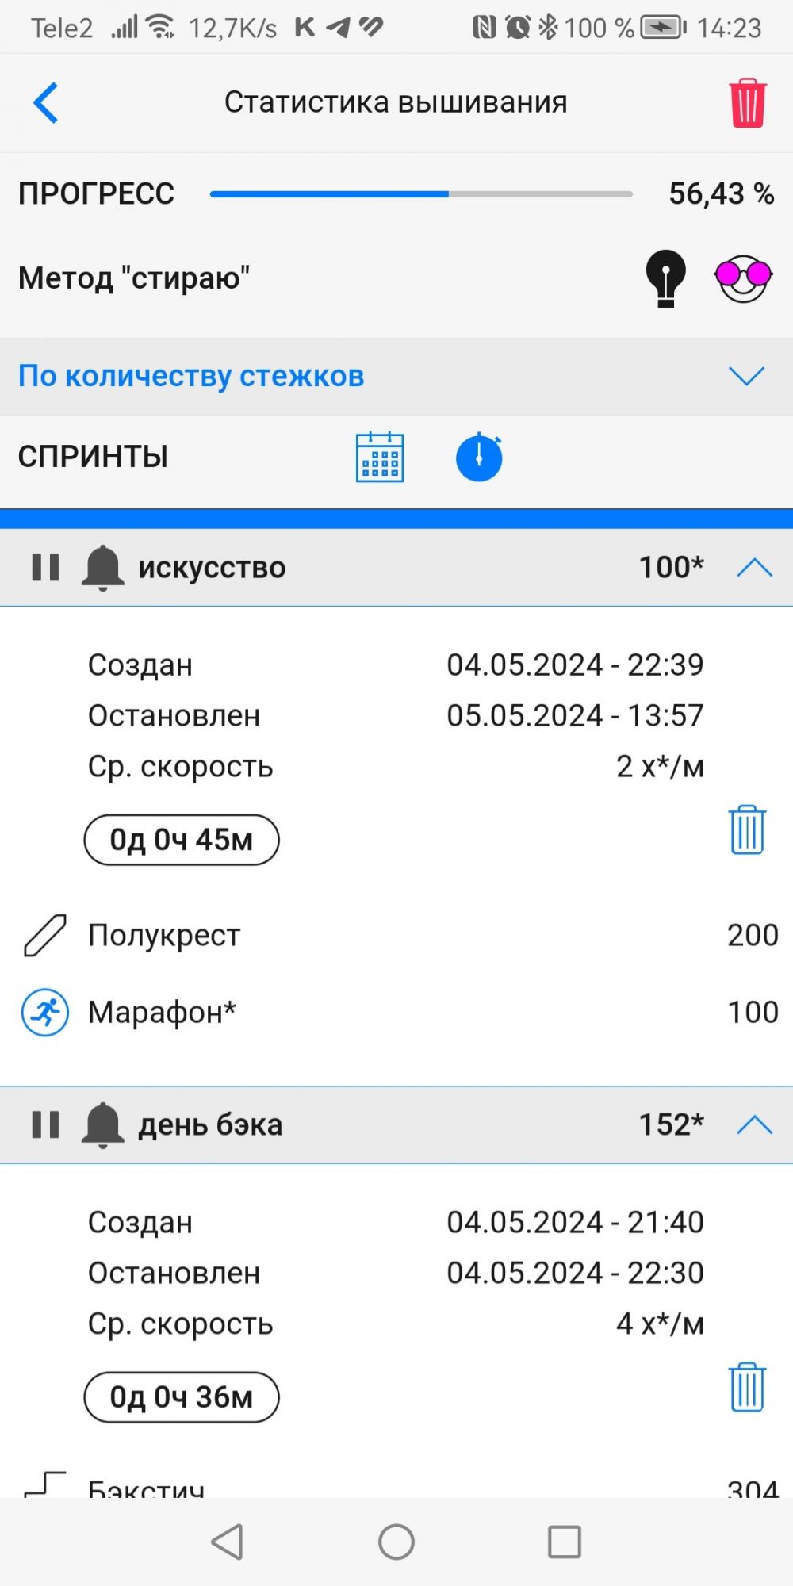The height and width of the screenshot is (1586, 793).
Task: Delete the 'искусство' sprint
Action: point(746,830)
